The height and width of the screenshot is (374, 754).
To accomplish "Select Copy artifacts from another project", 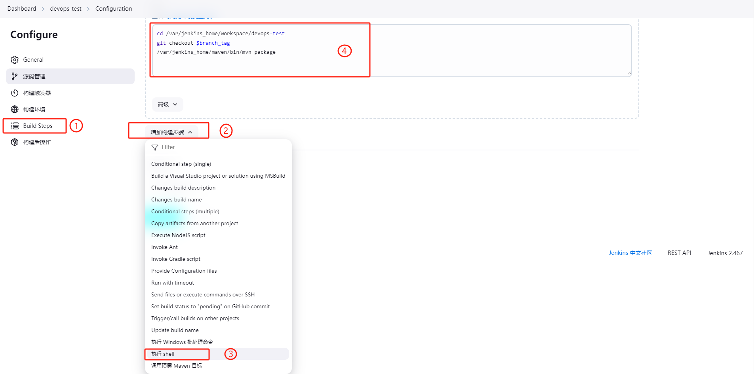I will [218, 223].
